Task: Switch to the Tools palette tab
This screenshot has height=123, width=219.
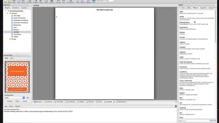Action: [183, 8]
